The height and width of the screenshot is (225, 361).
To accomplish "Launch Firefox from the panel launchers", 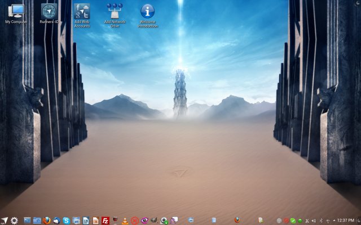I will 47,220.
